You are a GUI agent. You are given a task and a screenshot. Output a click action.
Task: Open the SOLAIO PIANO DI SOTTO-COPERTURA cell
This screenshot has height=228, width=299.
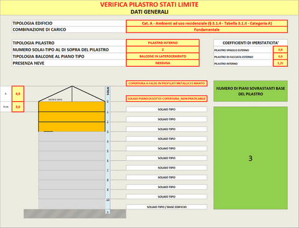coord(166,99)
